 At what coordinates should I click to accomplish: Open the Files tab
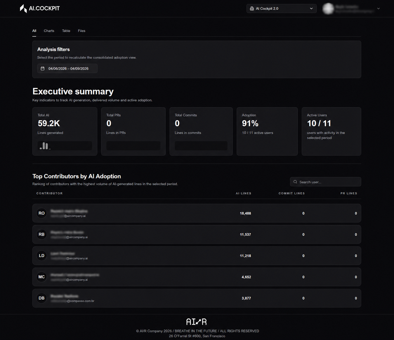click(81, 31)
